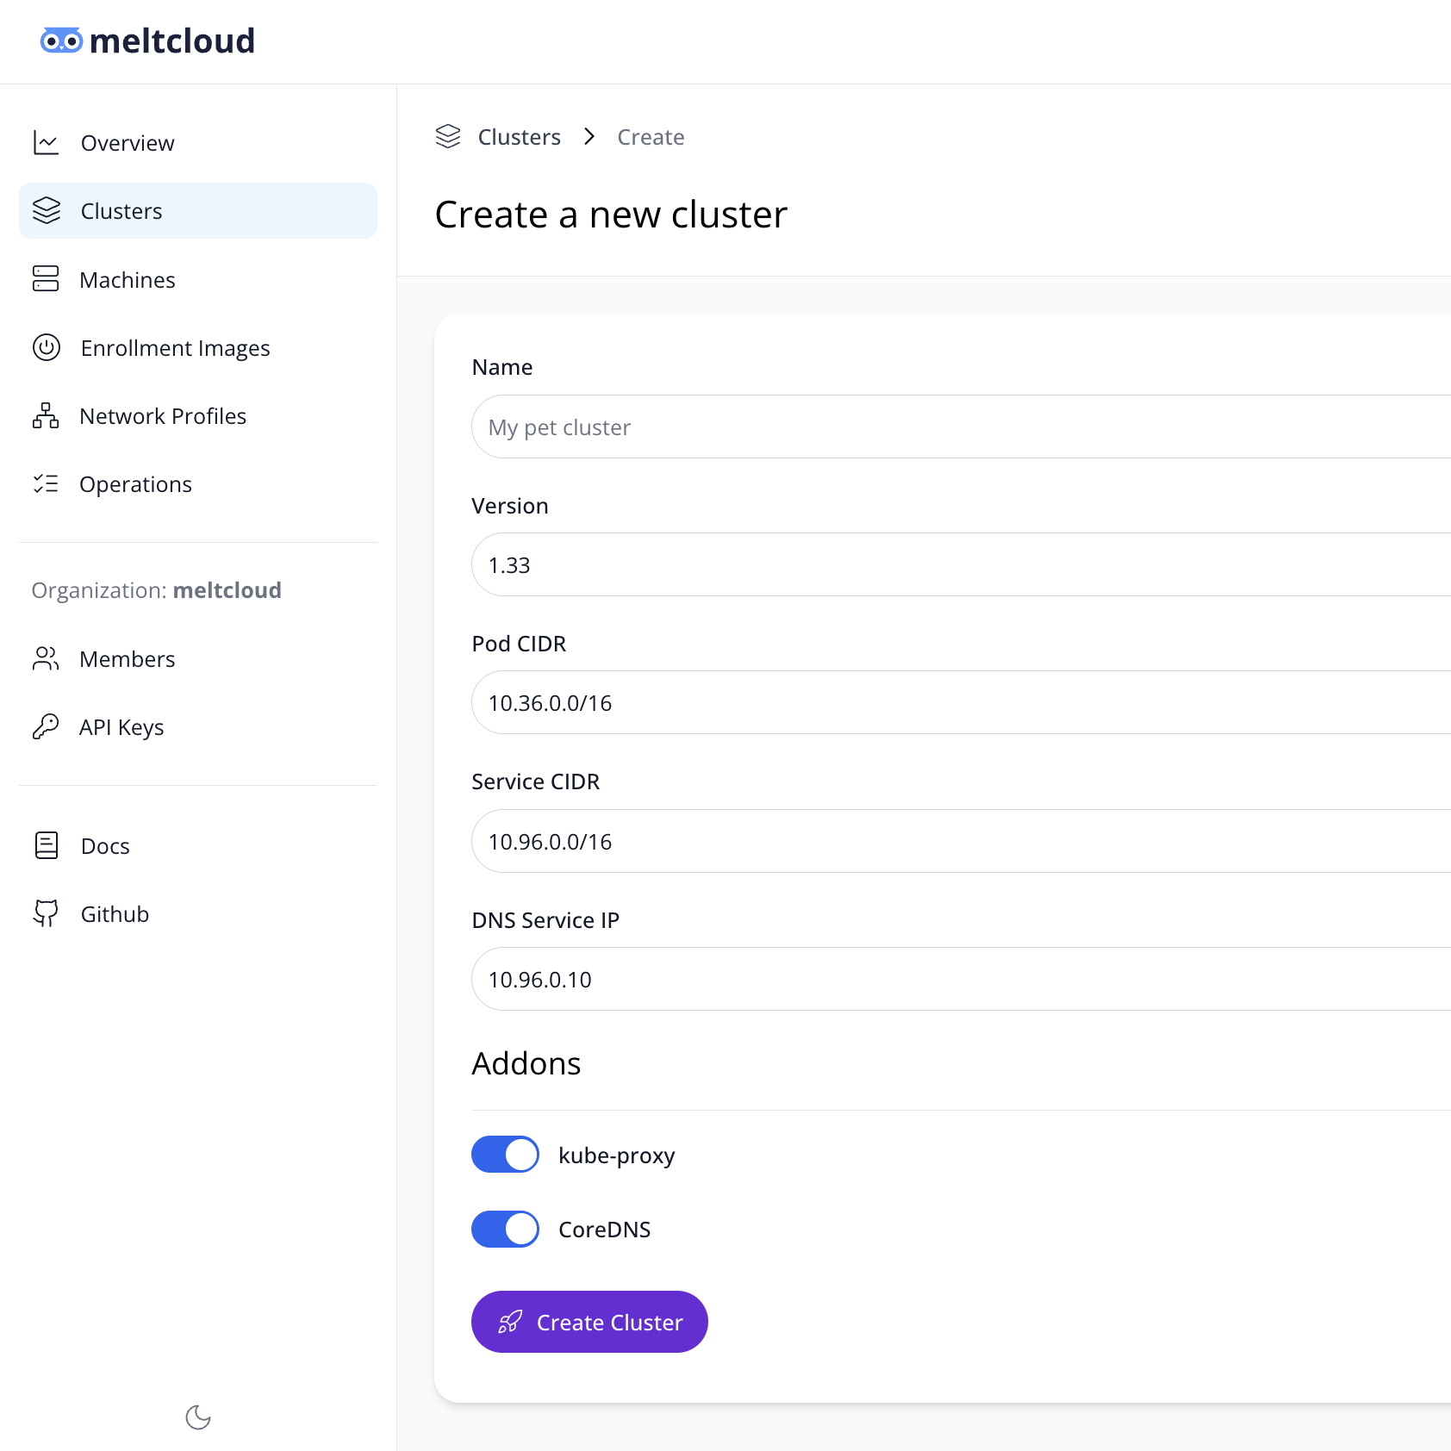Click the Pod CIDR input field
1451x1451 pixels.
click(x=961, y=702)
